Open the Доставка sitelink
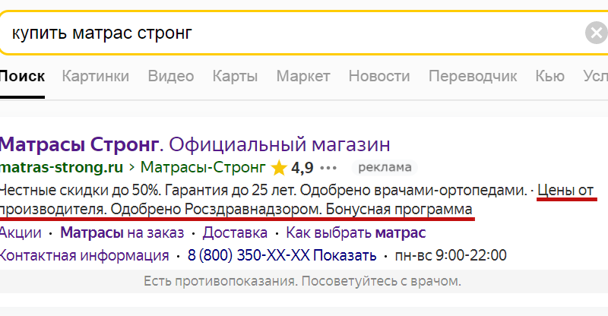 [x=235, y=232]
